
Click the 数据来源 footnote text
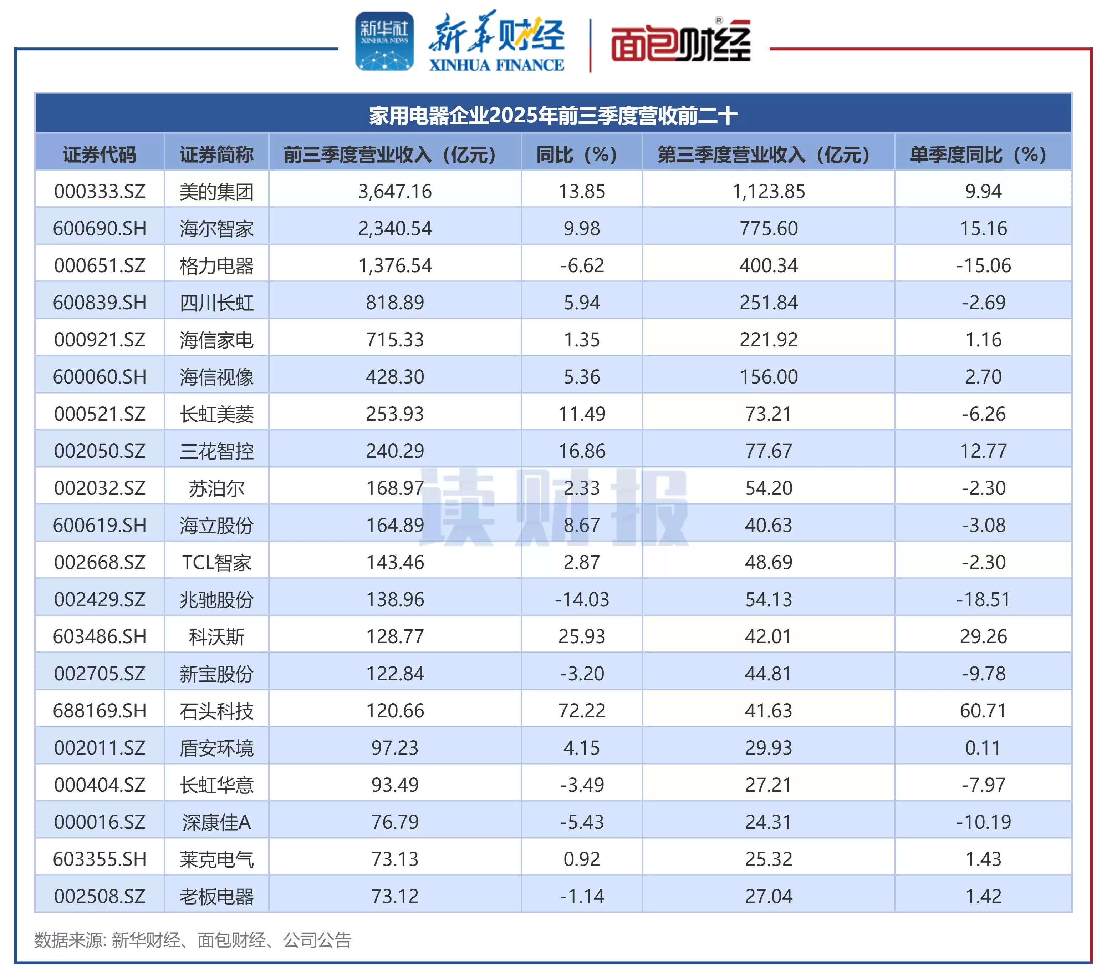pyautogui.click(x=193, y=940)
